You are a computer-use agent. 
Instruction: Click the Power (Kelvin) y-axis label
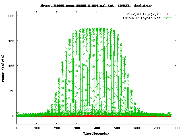[x=3, y=68]
